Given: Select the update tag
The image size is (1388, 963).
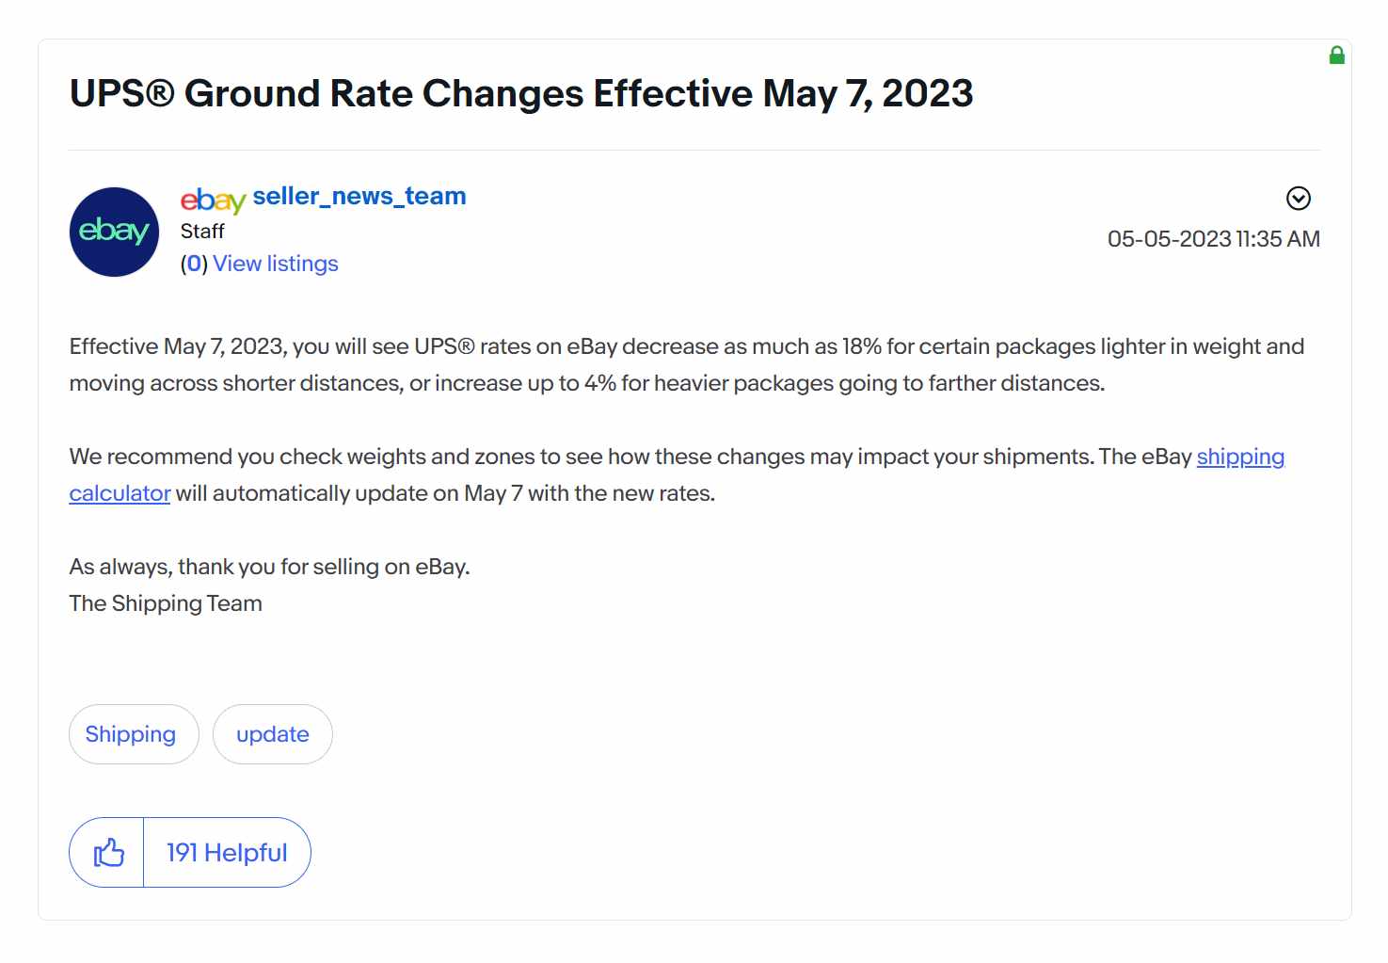Looking at the screenshot, I should (273, 734).
